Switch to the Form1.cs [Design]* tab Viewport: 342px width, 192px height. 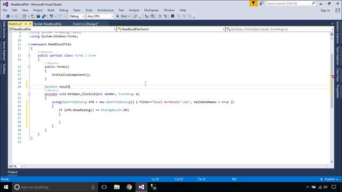click(x=85, y=24)
